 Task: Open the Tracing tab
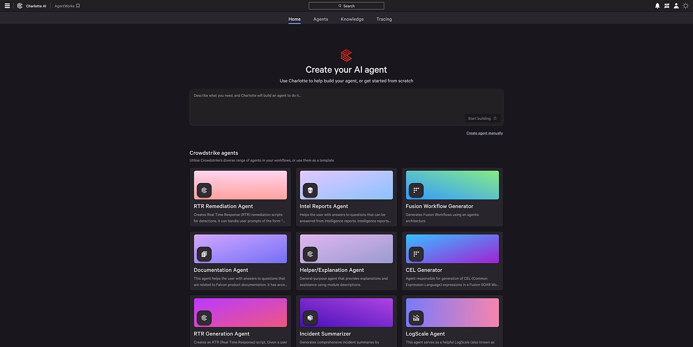click(384, 19)
